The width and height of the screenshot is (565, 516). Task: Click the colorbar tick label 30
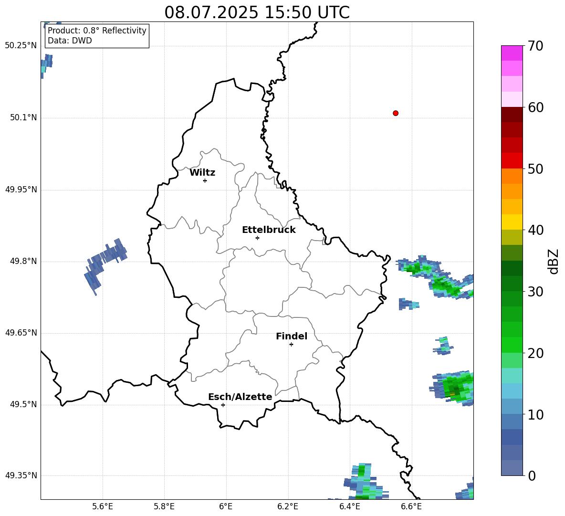(x=535, y=292)
